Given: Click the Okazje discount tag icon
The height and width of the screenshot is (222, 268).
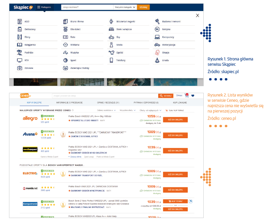Looking at the screenshot, I should pyautogui.click(x=157, y=52).
